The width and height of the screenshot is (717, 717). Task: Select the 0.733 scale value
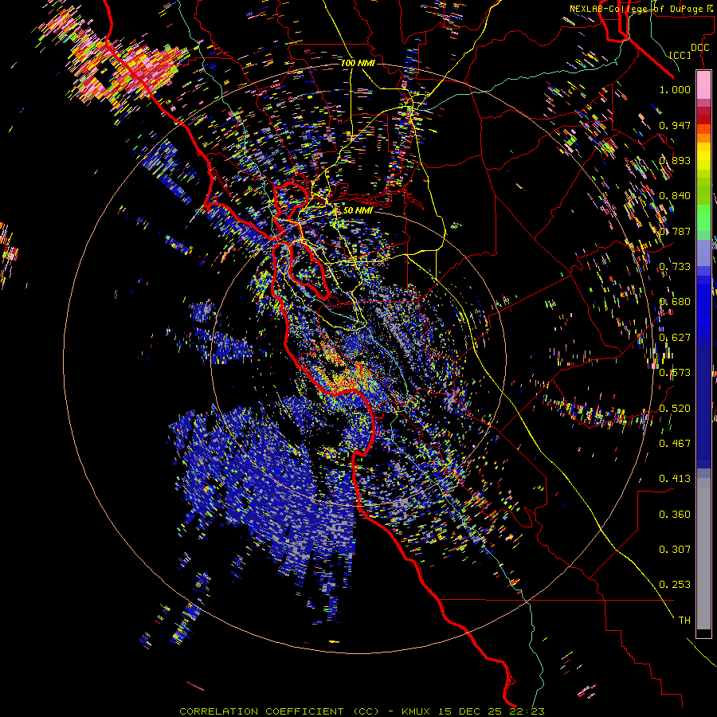(675, 267)
